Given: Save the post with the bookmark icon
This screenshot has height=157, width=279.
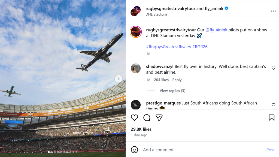Looking at the screenshot, I should [272, 118].
